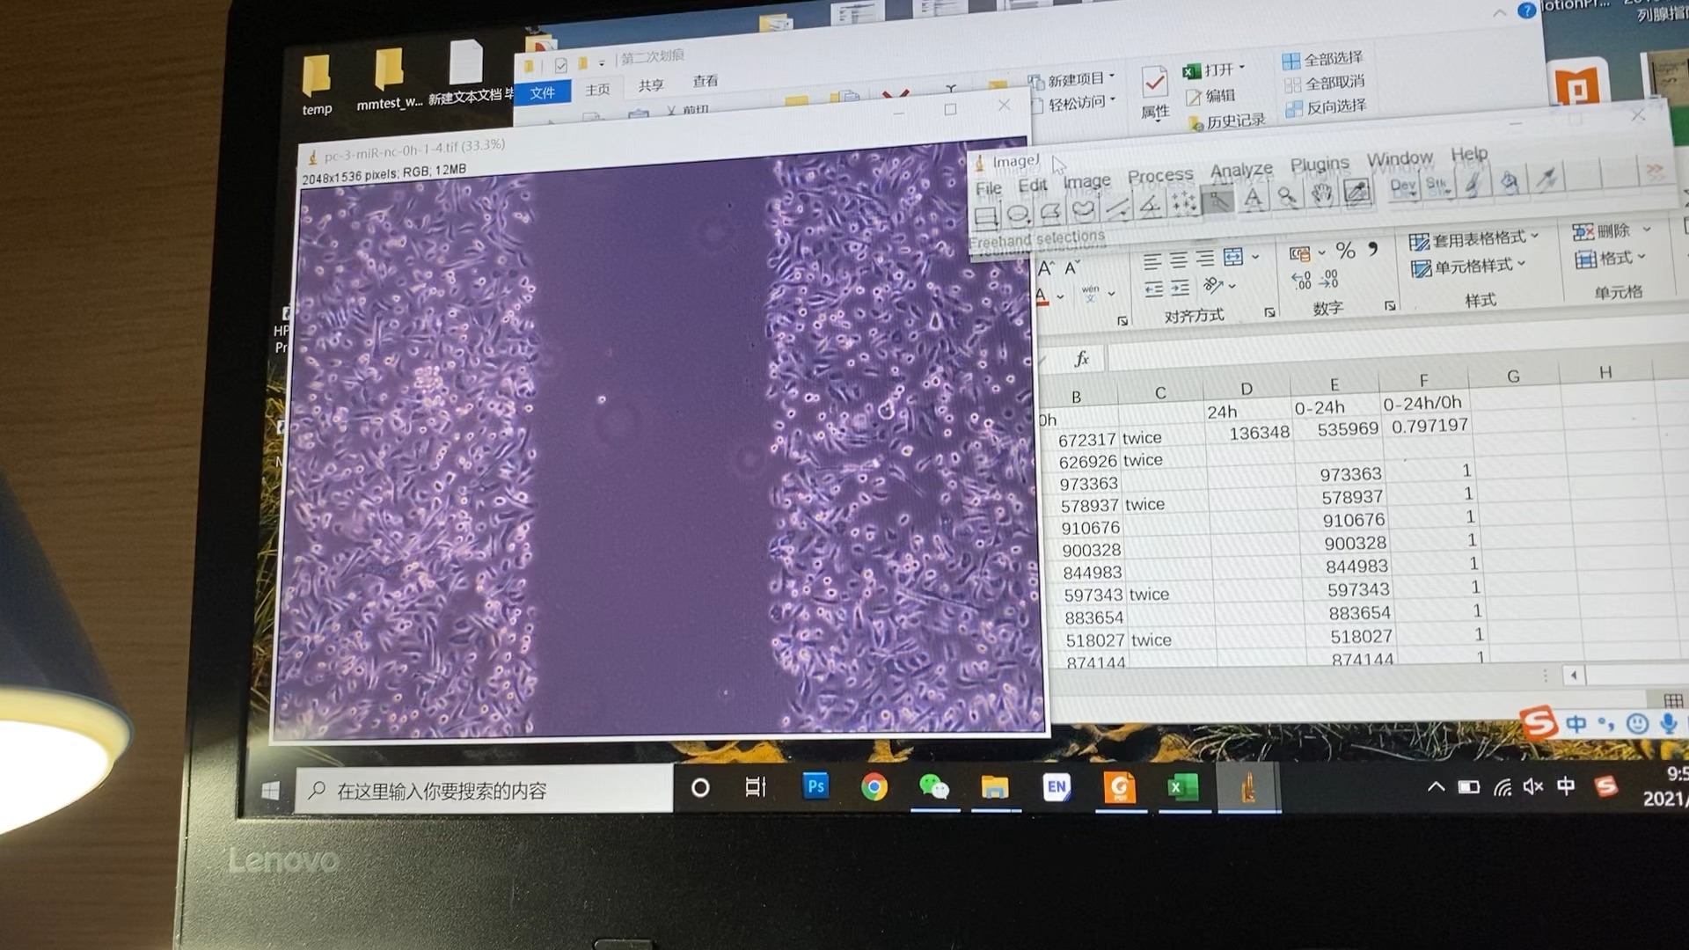The width and height of the screenshot is (1689, 950).
Task: Align text right in Excel ribbon
Action: click(x=1205, y=258)
